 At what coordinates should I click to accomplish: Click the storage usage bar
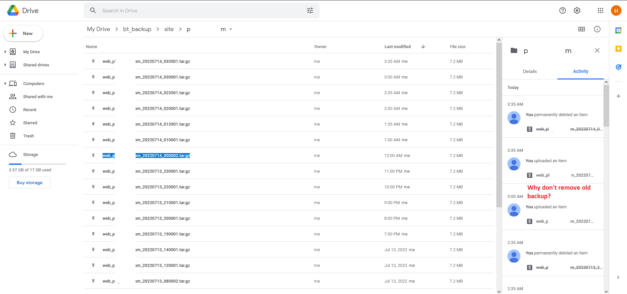tap(37, 164)
